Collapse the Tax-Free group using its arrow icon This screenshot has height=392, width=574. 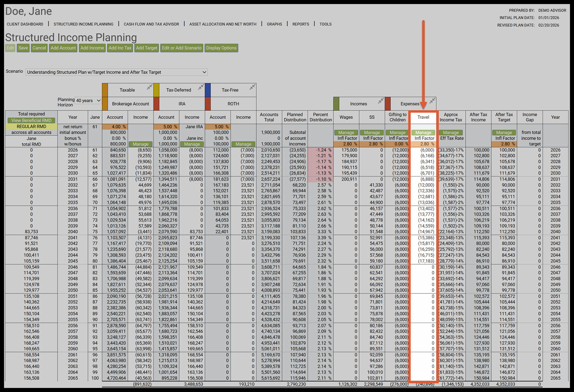253,87
